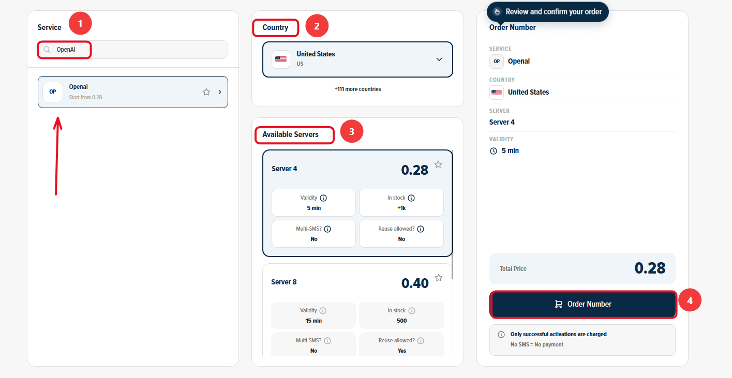Click the Server 8 price 0.40
This screenshot has width=732, height=378.
click(415, 283)
